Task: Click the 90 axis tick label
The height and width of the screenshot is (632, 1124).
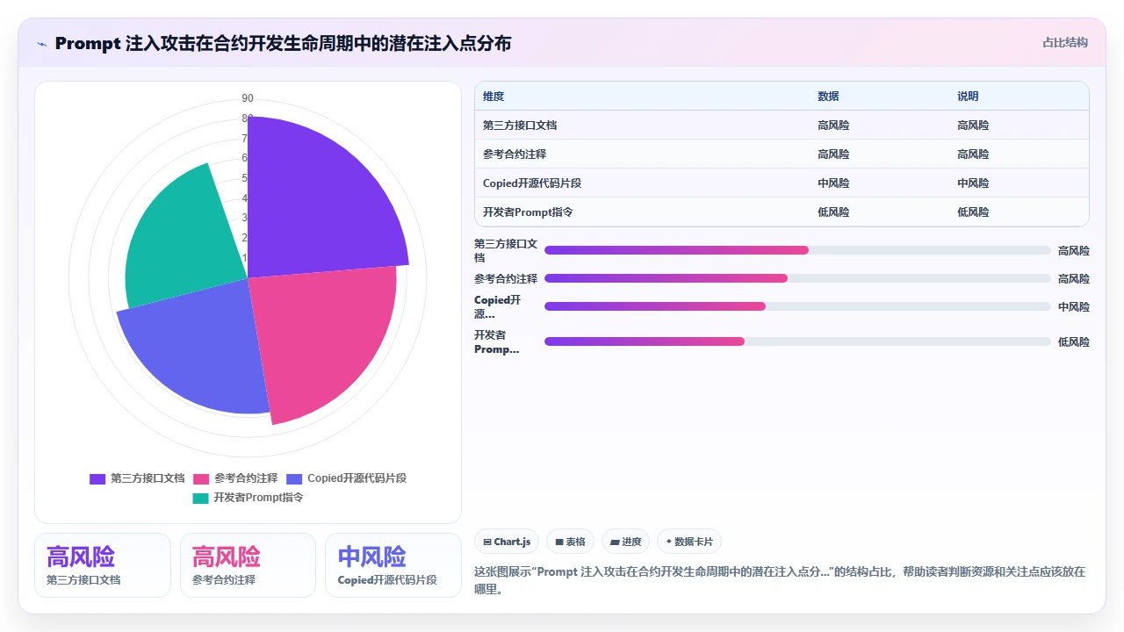Action: click(x=248, y=98)
